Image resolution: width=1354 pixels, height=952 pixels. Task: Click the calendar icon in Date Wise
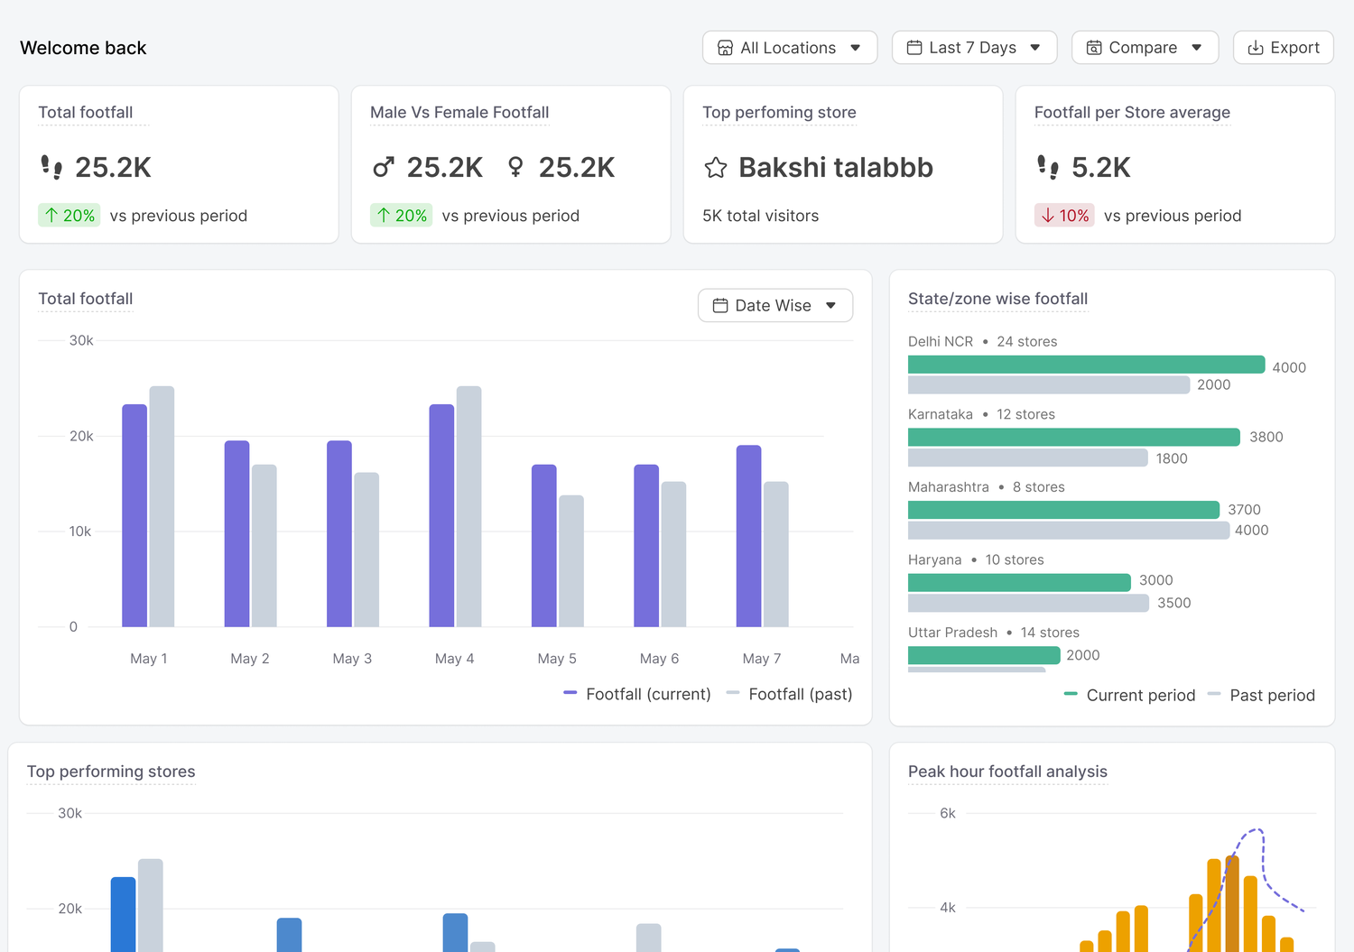(x=720, y=306)
